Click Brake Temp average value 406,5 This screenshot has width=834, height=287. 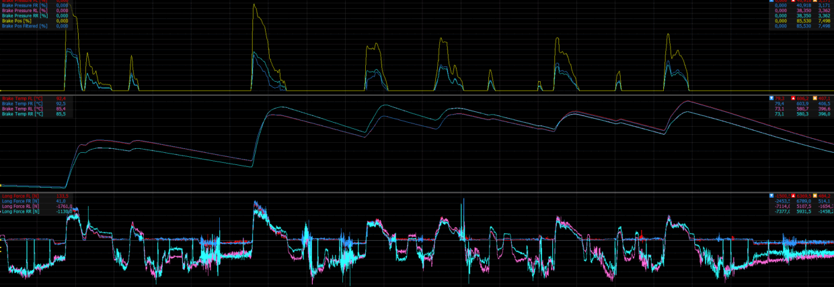point(824,104)
